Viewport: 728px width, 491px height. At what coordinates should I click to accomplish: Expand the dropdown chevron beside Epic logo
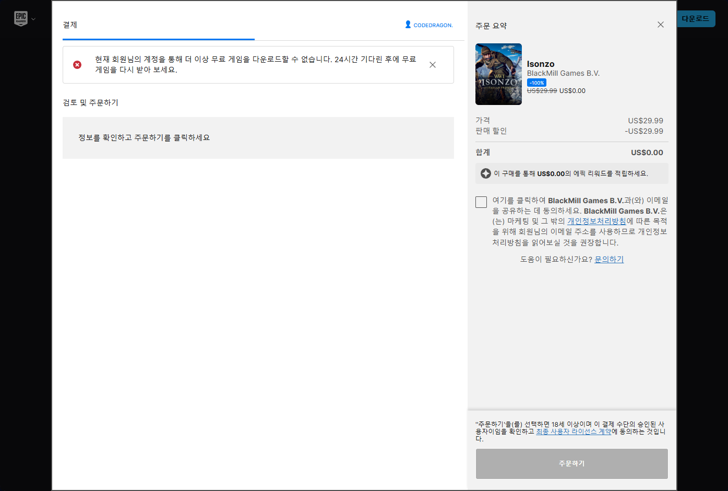click(x=33, y=19)
